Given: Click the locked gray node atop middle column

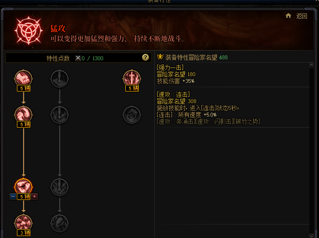Looking at the screenshot, I should pos(59,79).
